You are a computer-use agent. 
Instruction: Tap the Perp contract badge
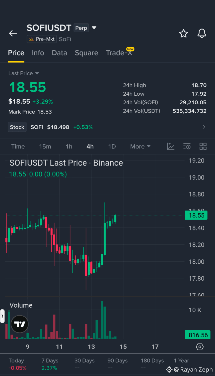tap(81, 28)
